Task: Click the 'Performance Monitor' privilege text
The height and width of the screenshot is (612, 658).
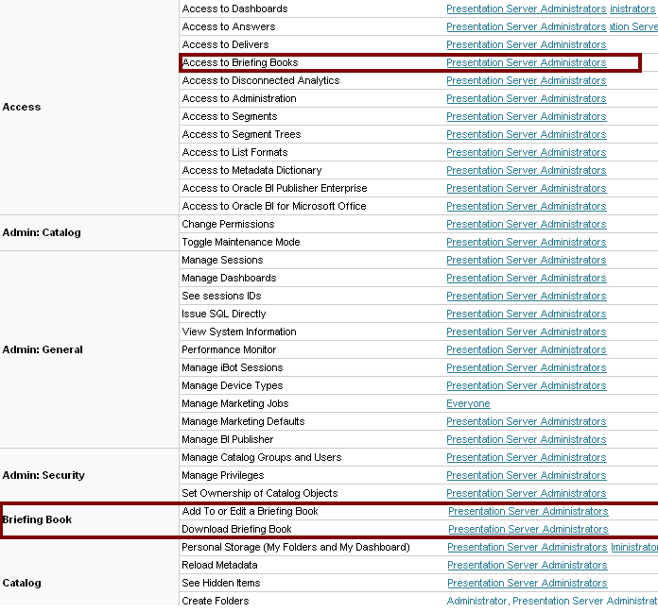Action: (229, 350)
